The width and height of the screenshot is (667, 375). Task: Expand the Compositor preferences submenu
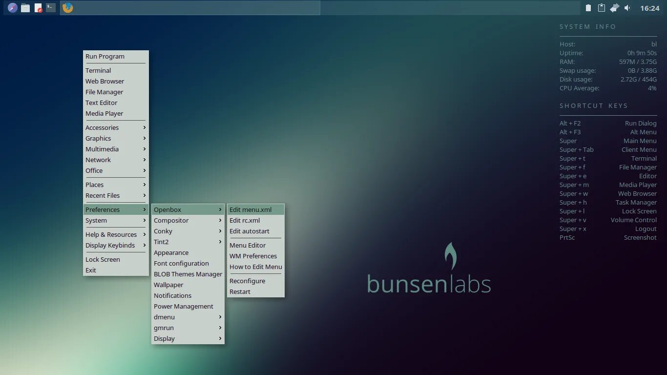[x=188, y=220]
